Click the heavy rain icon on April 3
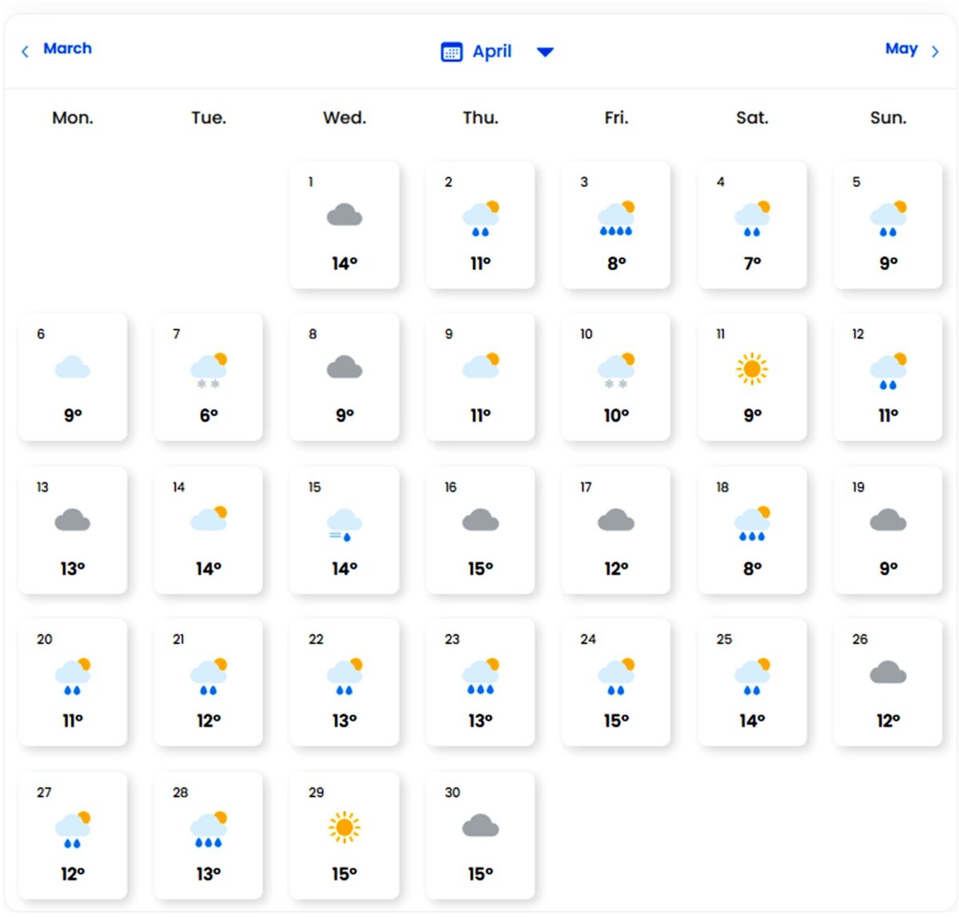Viewport: 959px width, 917px height. point(616,217)
